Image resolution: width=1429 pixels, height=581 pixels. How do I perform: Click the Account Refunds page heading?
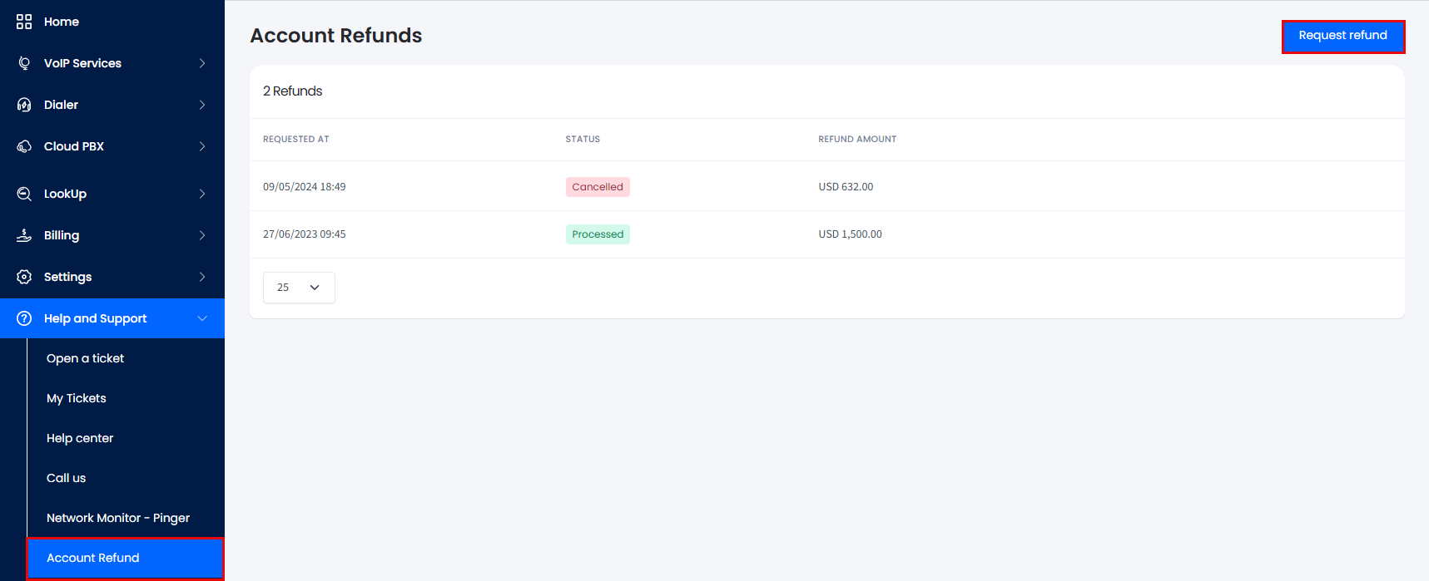pos(336,36)
